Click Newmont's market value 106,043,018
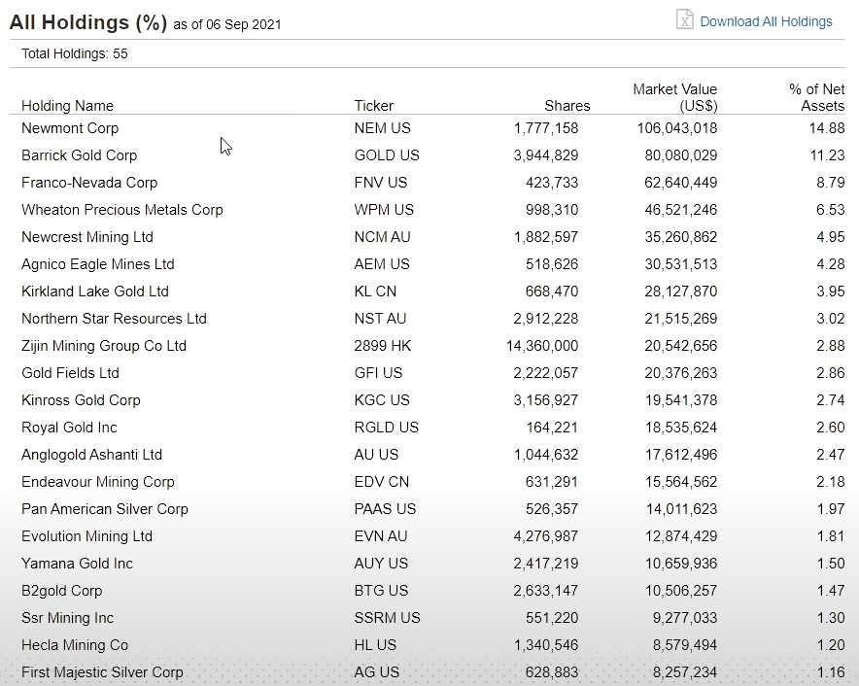This screenshot has height=686, width=859. point(677,128)
